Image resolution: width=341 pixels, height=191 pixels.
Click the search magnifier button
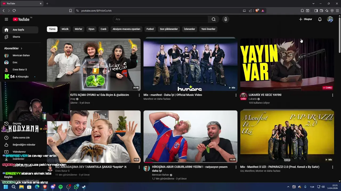[x=214, y=19]
